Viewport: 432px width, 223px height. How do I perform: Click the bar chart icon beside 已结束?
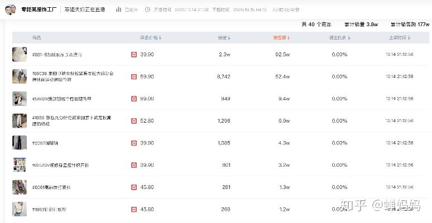[x=119, y=9]
